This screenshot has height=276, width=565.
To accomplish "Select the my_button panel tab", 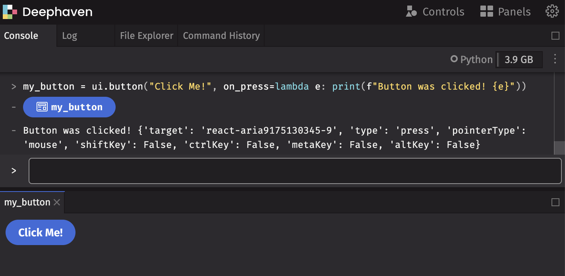I will [27, 202].
